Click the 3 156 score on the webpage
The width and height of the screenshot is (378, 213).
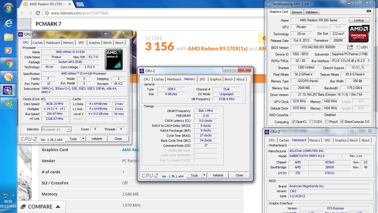coord(159,46)
